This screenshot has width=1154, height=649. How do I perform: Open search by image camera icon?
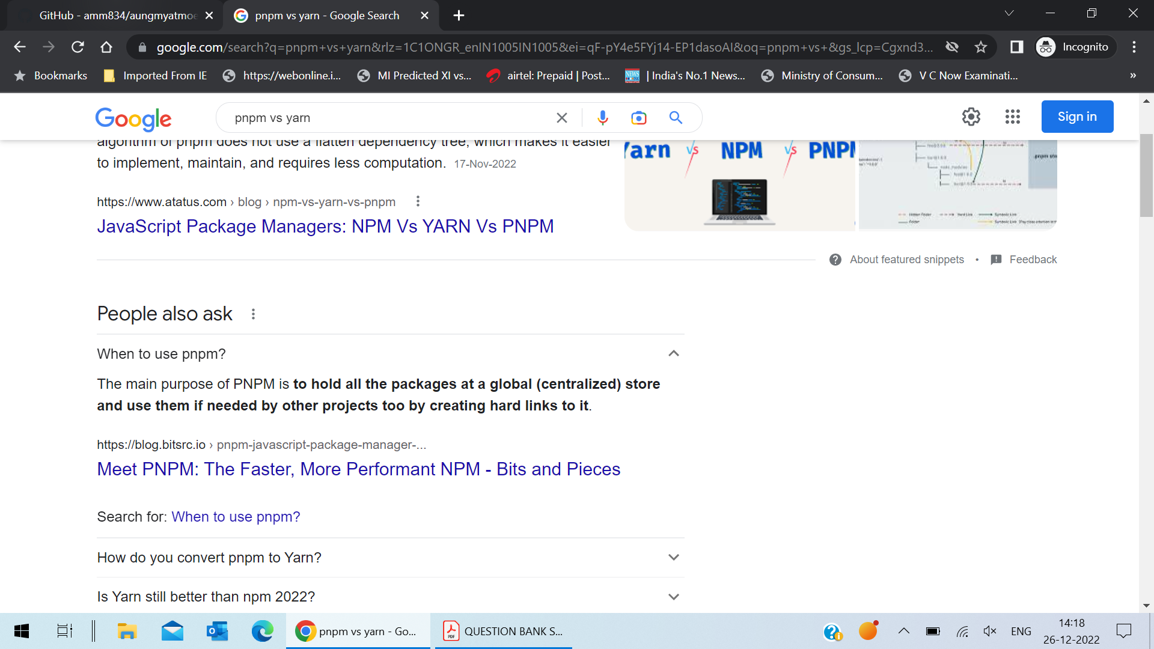(x=638, y=118)
